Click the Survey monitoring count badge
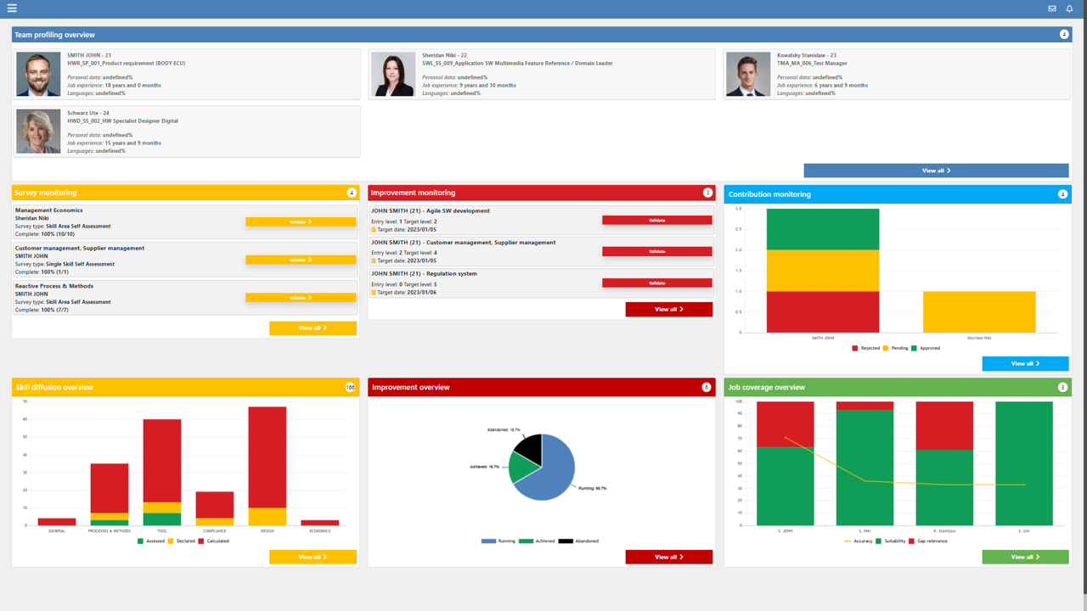The image size is (1087, 611). (x=352, y=193)
